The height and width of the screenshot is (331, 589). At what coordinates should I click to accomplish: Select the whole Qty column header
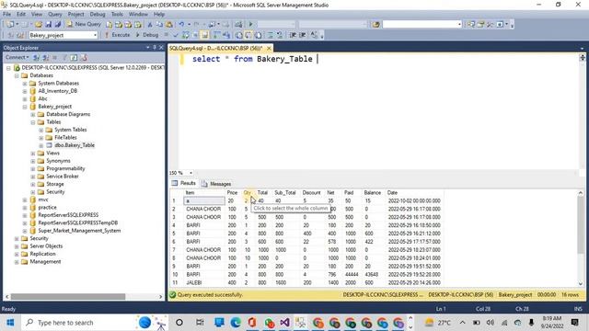tap(248, 192)
